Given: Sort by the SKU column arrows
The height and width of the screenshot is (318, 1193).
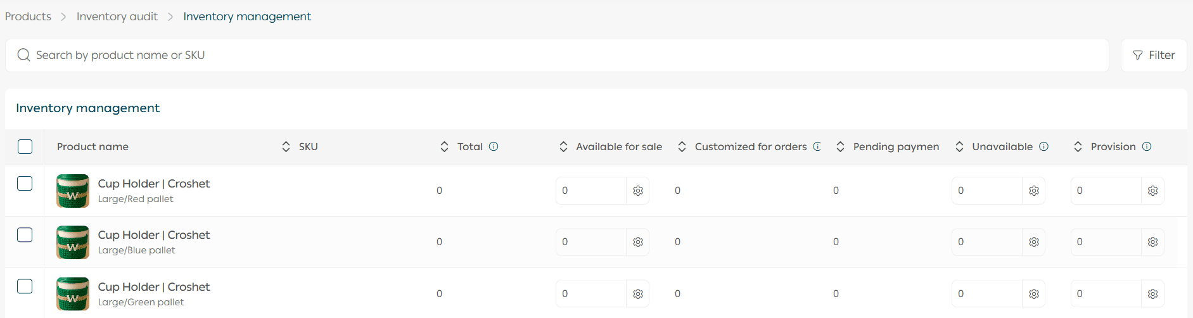Looking at the screenshot, I should [286, 146].
